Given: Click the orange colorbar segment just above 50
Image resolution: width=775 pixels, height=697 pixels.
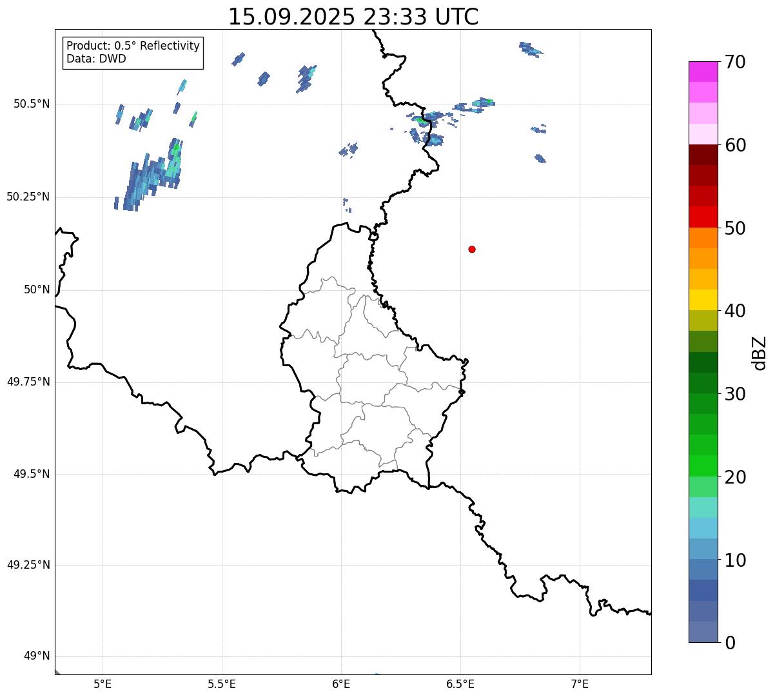Looking at the screenshot, I should (703, 238).
